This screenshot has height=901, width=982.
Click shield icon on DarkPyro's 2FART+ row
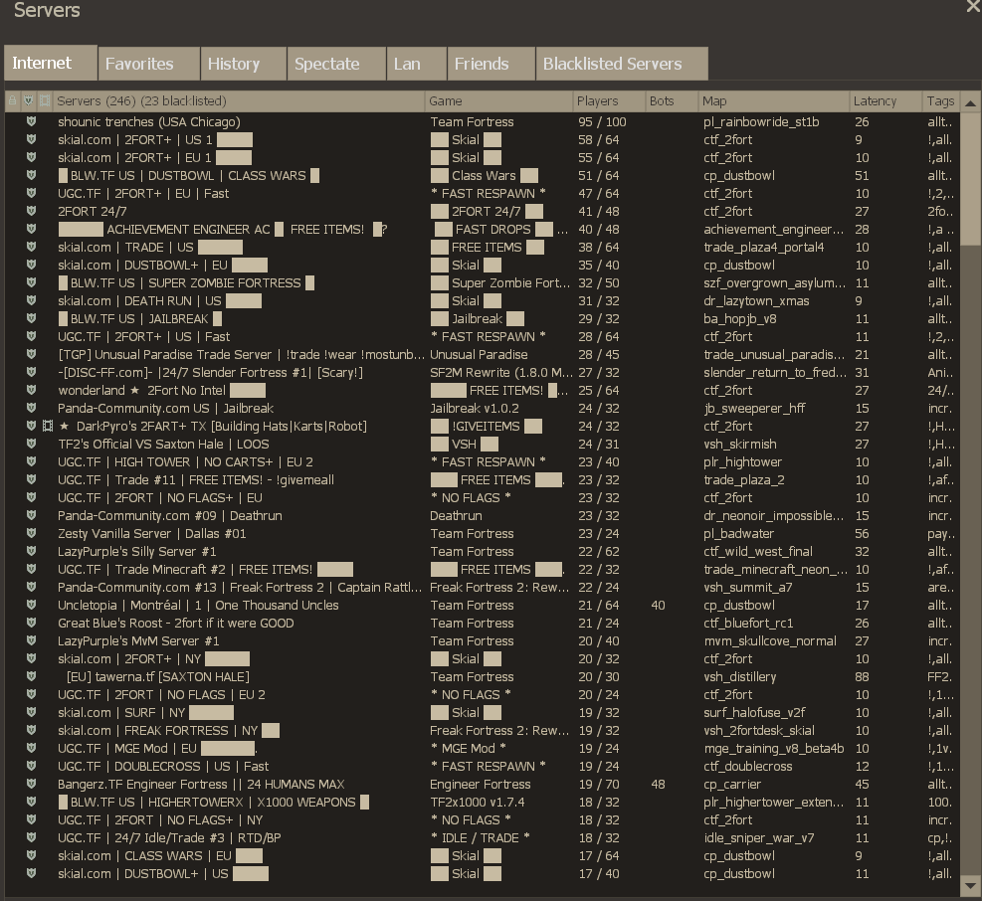pos(31,426)
